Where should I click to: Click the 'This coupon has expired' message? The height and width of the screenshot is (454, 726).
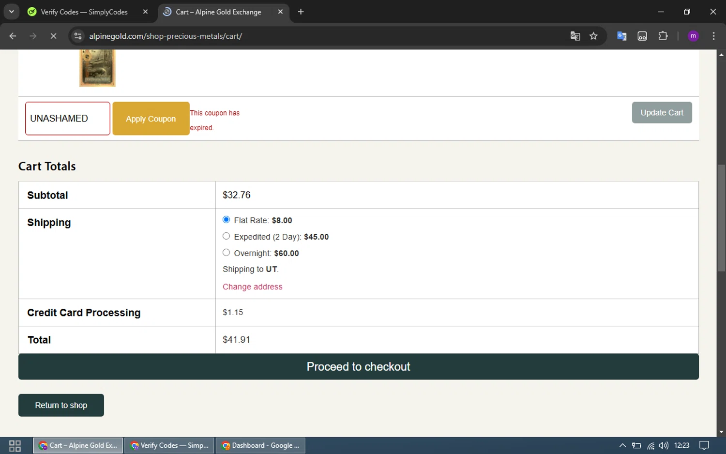pyautogui.click(x=215, y=120)
